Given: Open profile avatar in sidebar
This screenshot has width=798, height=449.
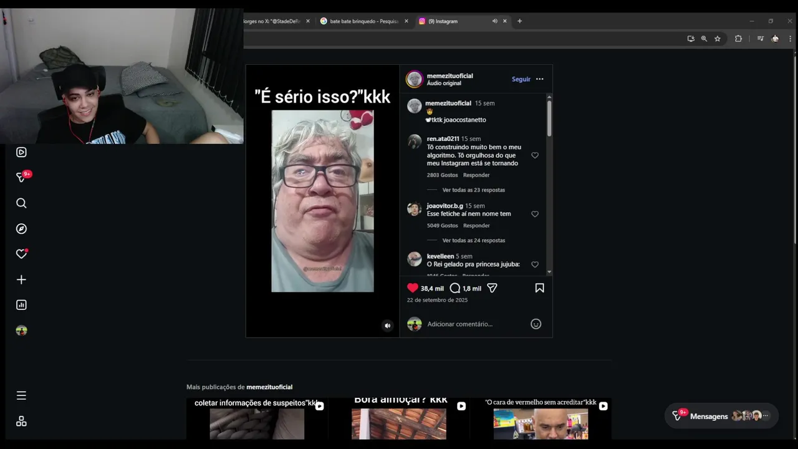Looking at the screenshot, I should [21, 331].
